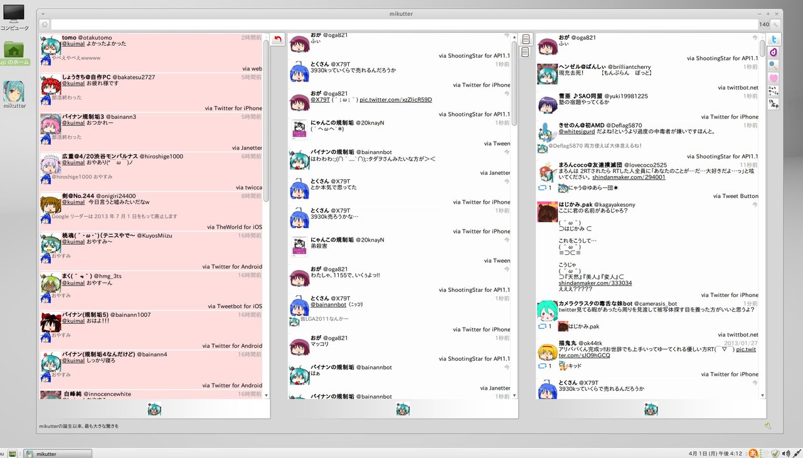The height and width of the screenshot is (458, 803).
Task: Click retweet icon on まろん@友達撲滅団 tweet
Action: tap(543, 188)
